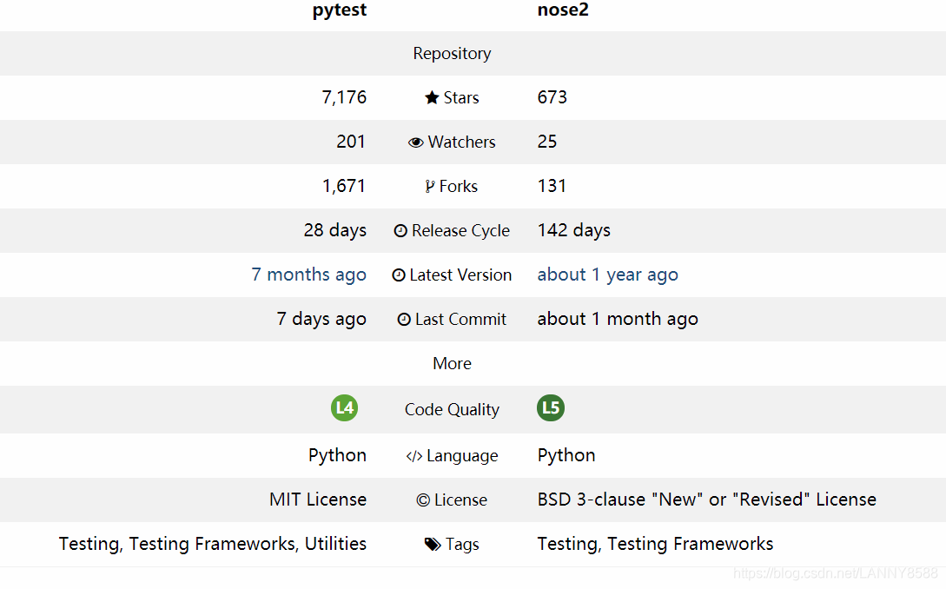Click nose2's BSD 3-clause license text
This screenshot has width=946, height=589.
707,500
